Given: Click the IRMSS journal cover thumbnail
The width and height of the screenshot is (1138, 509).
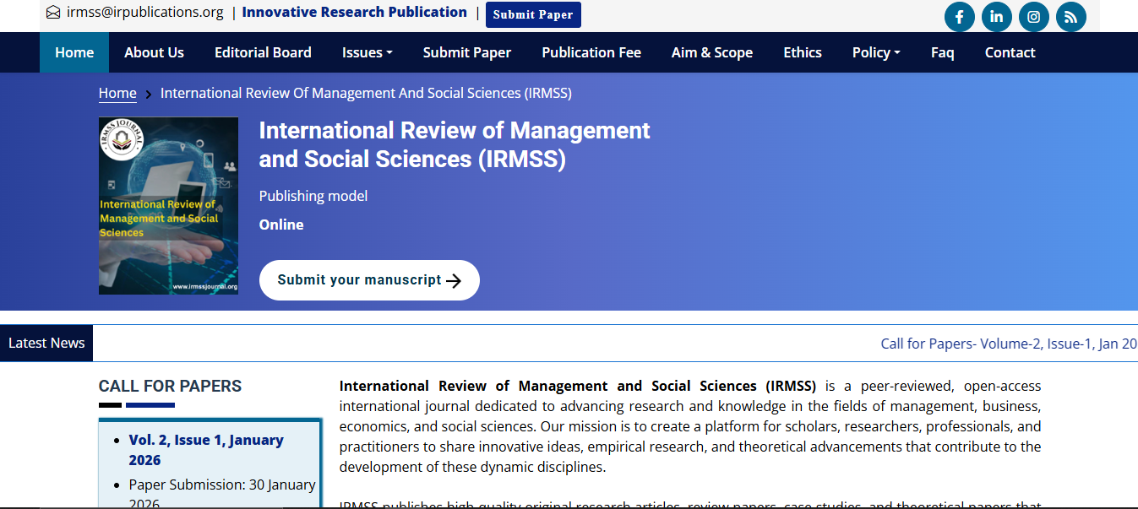Looking at the screenshot, I should pyautogui.click(x=168, y=206).
